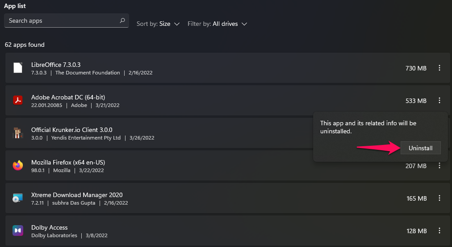Click the Search apps input field
Image resolution: width=452 pixels, height=247 pixels.
click(x=66, y=21)
